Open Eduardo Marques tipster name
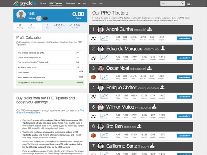The image size is (207, 155). point(124,49)
